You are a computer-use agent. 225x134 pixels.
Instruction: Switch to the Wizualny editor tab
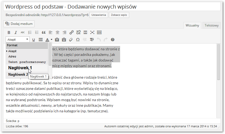[x=192, y=25]
